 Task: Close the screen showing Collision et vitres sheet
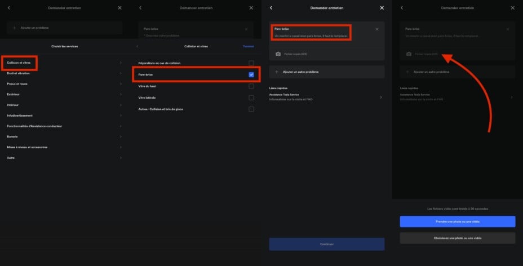[x=251, y=8]
